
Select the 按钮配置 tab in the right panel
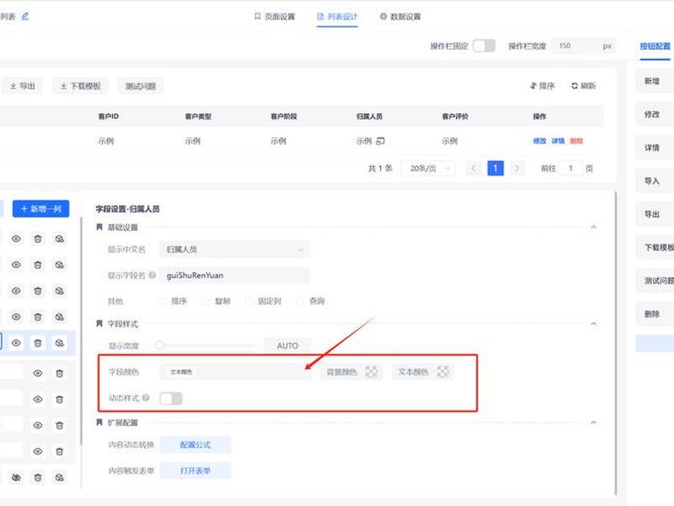(655, 46)
